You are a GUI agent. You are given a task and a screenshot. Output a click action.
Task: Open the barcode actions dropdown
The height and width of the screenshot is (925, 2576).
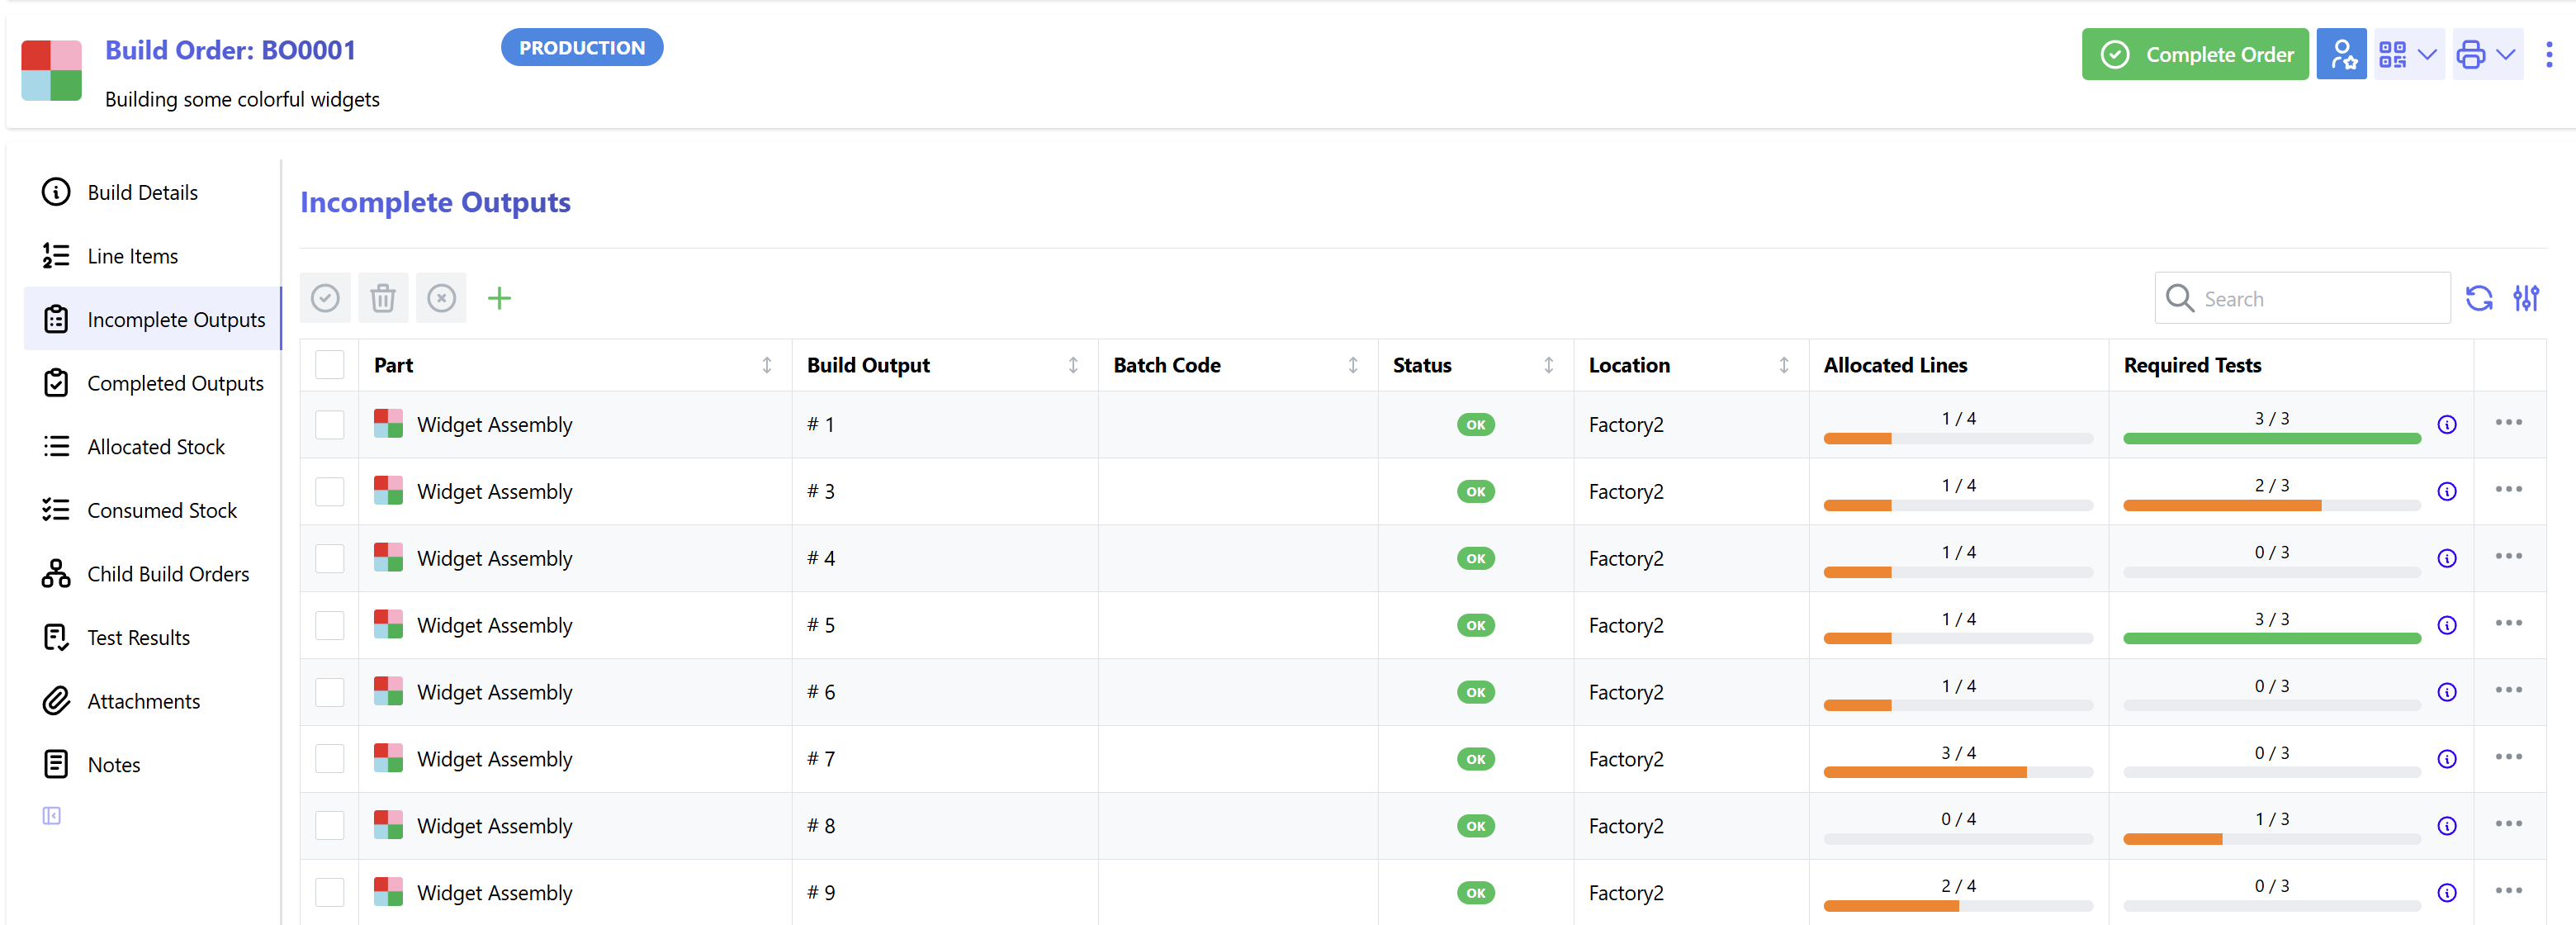point(2408,54)
